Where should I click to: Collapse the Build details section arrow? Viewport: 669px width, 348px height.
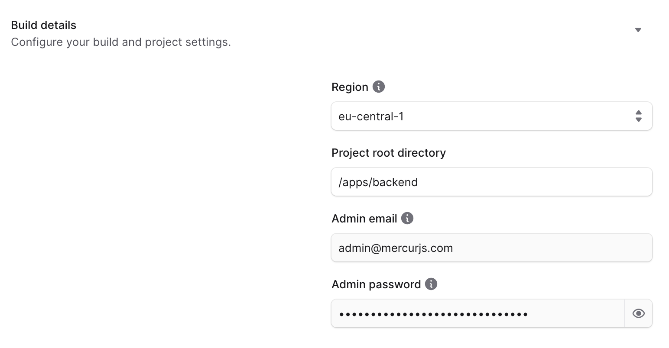click(x=638, y=30)
